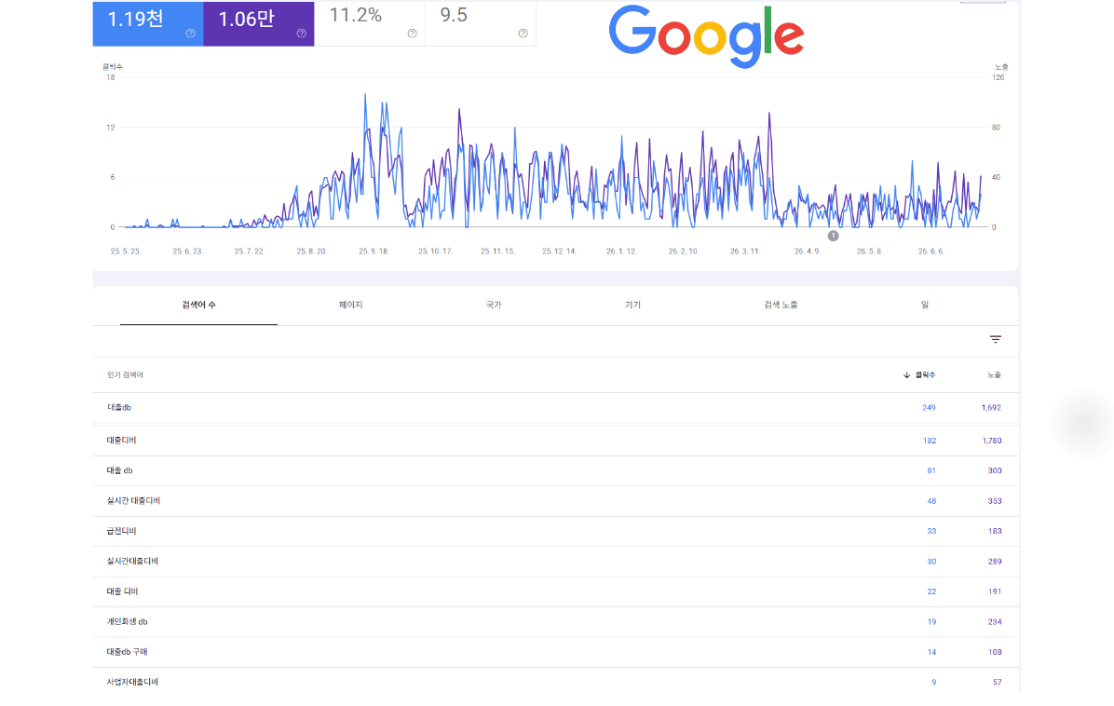
Task: Open the 기기 tab
Action: [632, 305]
